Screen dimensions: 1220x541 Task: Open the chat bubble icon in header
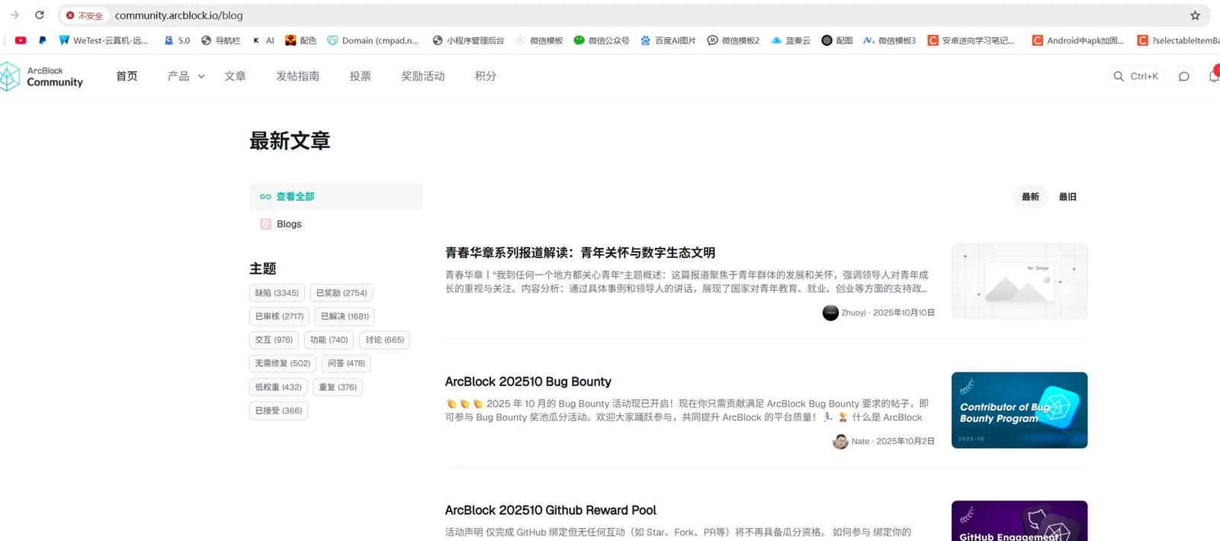tap(1184, 76)
